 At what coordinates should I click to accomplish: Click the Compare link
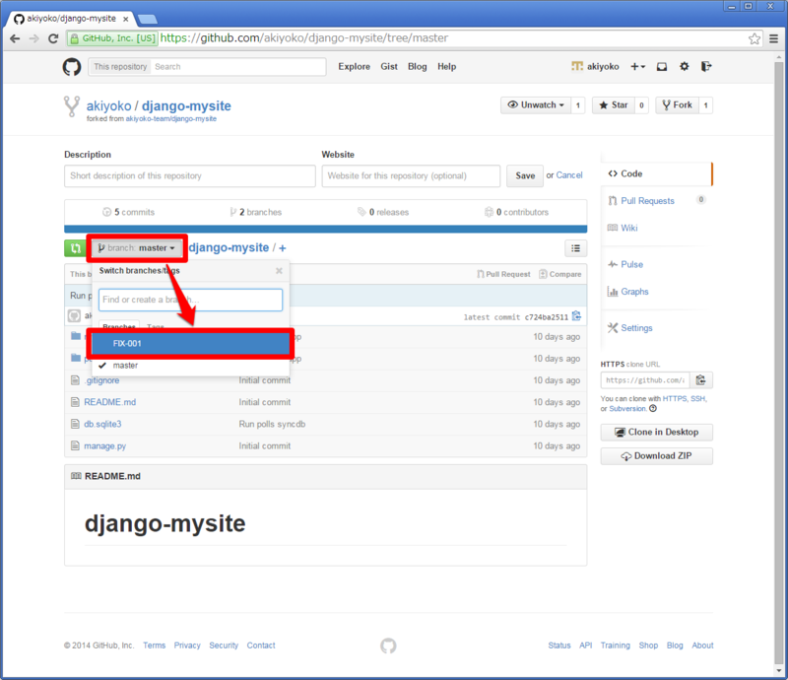(559, 274)
